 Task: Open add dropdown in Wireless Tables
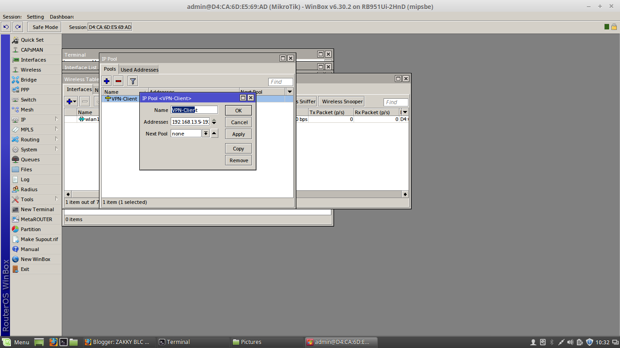[71, 101]
